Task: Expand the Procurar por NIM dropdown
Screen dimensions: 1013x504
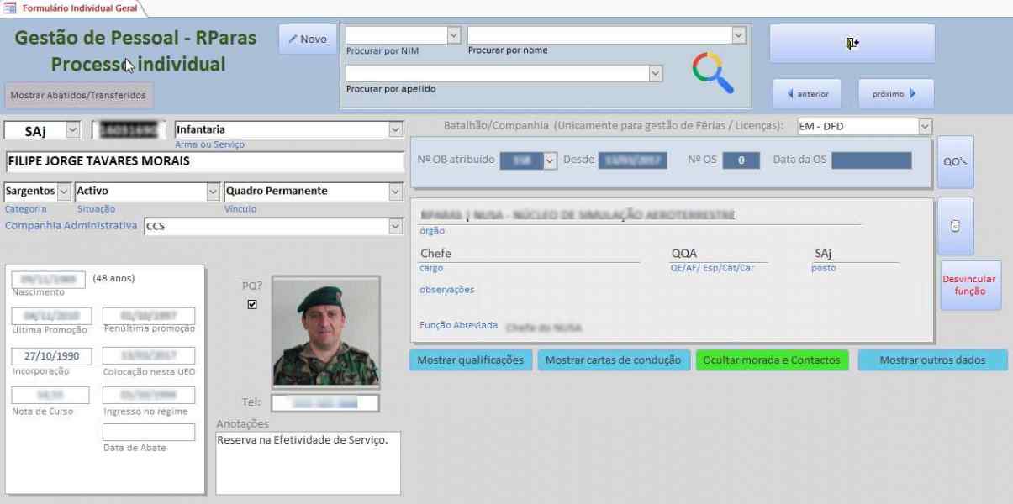Action: 454,35
